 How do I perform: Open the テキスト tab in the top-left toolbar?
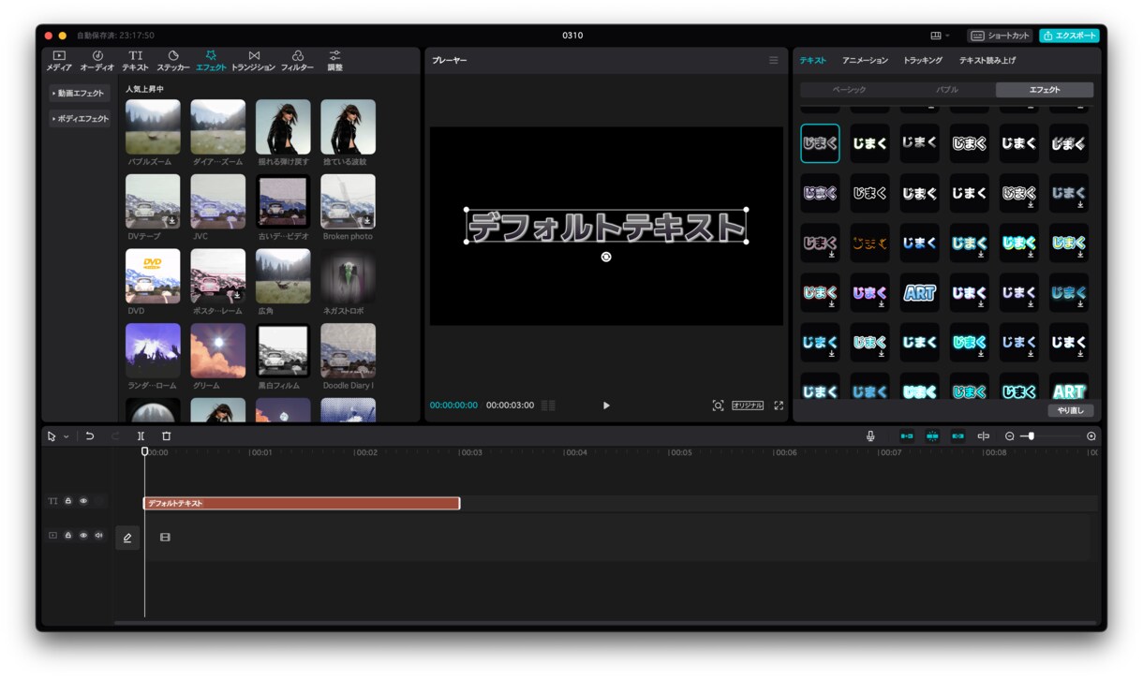[x=135, y=61]
